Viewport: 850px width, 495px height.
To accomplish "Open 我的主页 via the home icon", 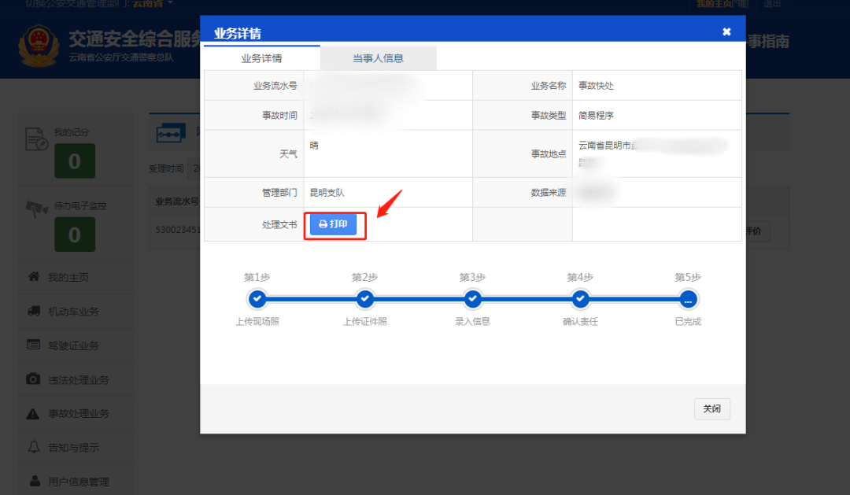I will (x=34, y=276).
